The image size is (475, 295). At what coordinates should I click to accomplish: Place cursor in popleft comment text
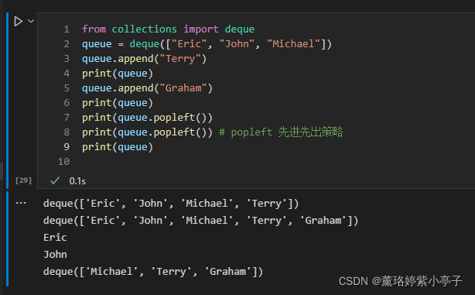pos(281,132)
